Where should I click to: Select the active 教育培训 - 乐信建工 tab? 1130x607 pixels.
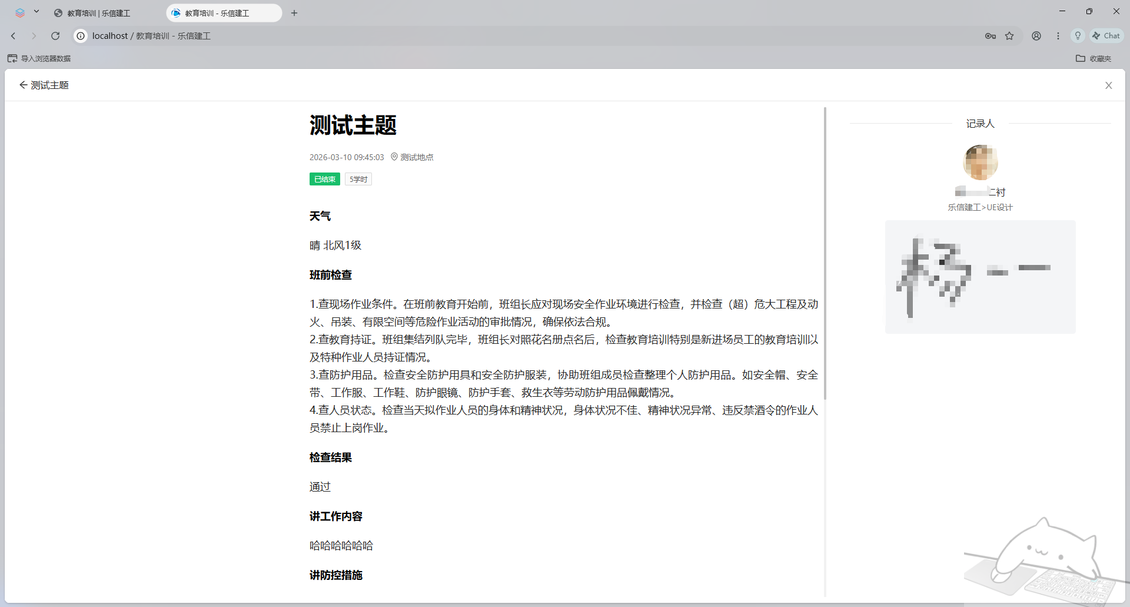click(217, 13)
